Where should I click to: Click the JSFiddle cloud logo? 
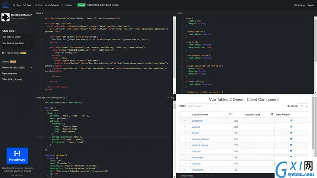point(6,5)
